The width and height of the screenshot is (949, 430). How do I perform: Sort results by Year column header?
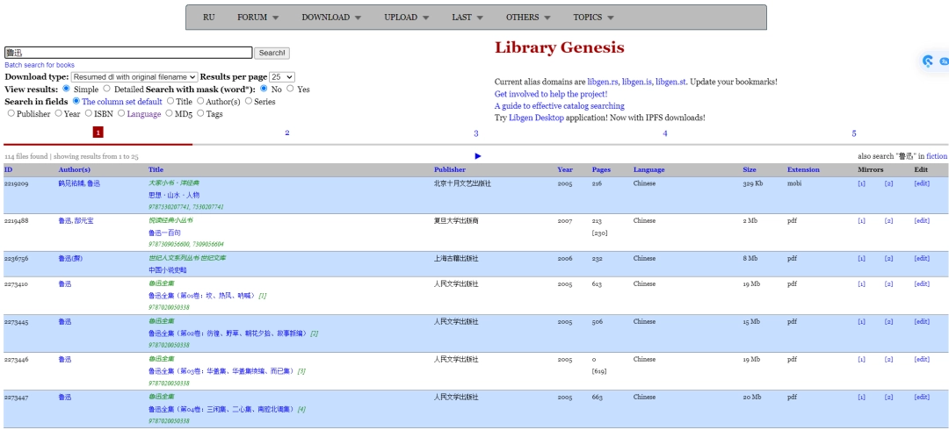click(565, 170)
